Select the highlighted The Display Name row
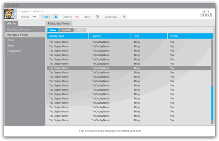 129,68
